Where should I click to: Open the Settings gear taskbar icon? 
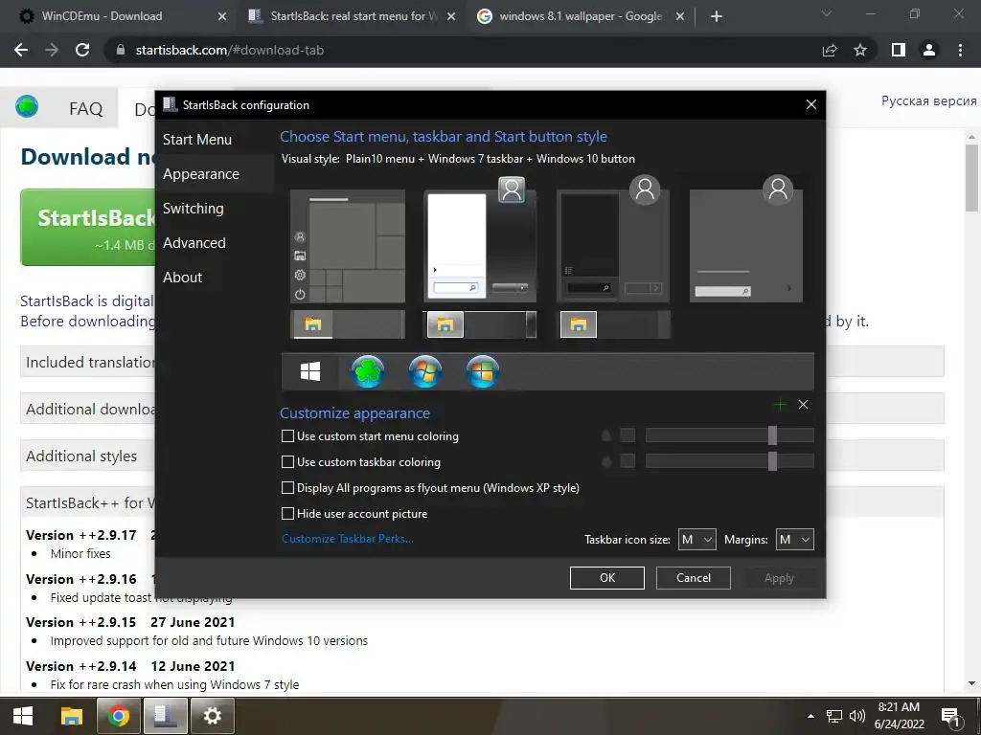[212, 716]
